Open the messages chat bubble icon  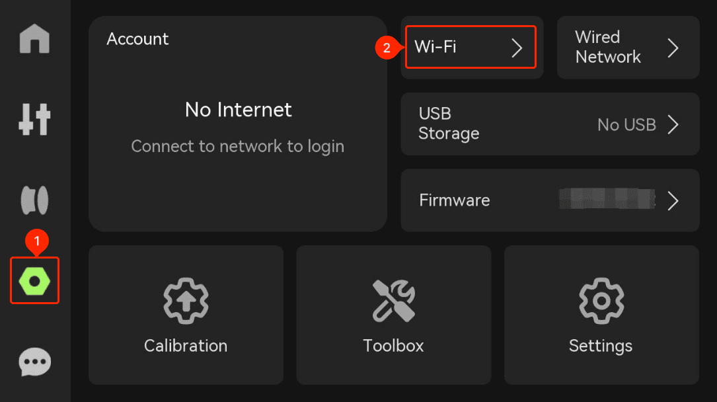pos(35,362)
